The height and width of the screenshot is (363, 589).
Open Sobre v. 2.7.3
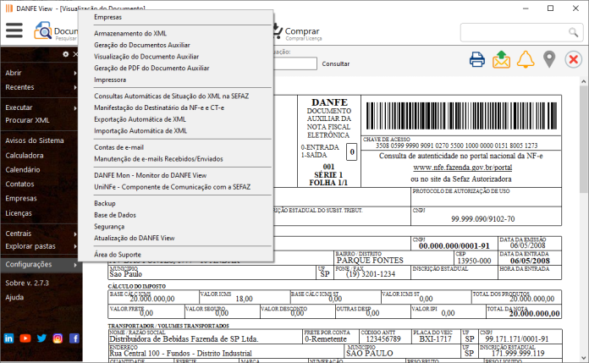(27, 283)
